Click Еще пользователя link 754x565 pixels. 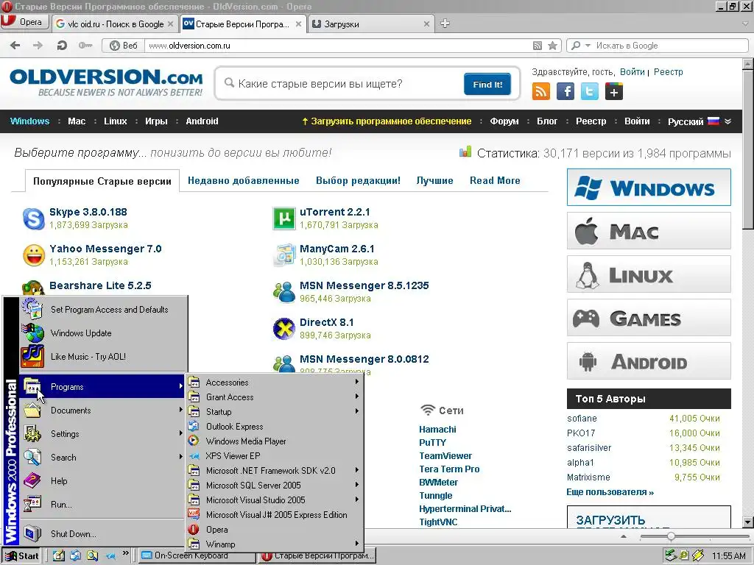[x=610, y=492]
